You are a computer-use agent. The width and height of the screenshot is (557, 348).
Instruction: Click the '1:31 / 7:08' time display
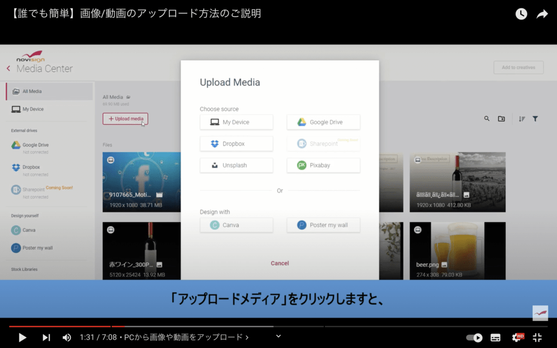pos(98,337)
